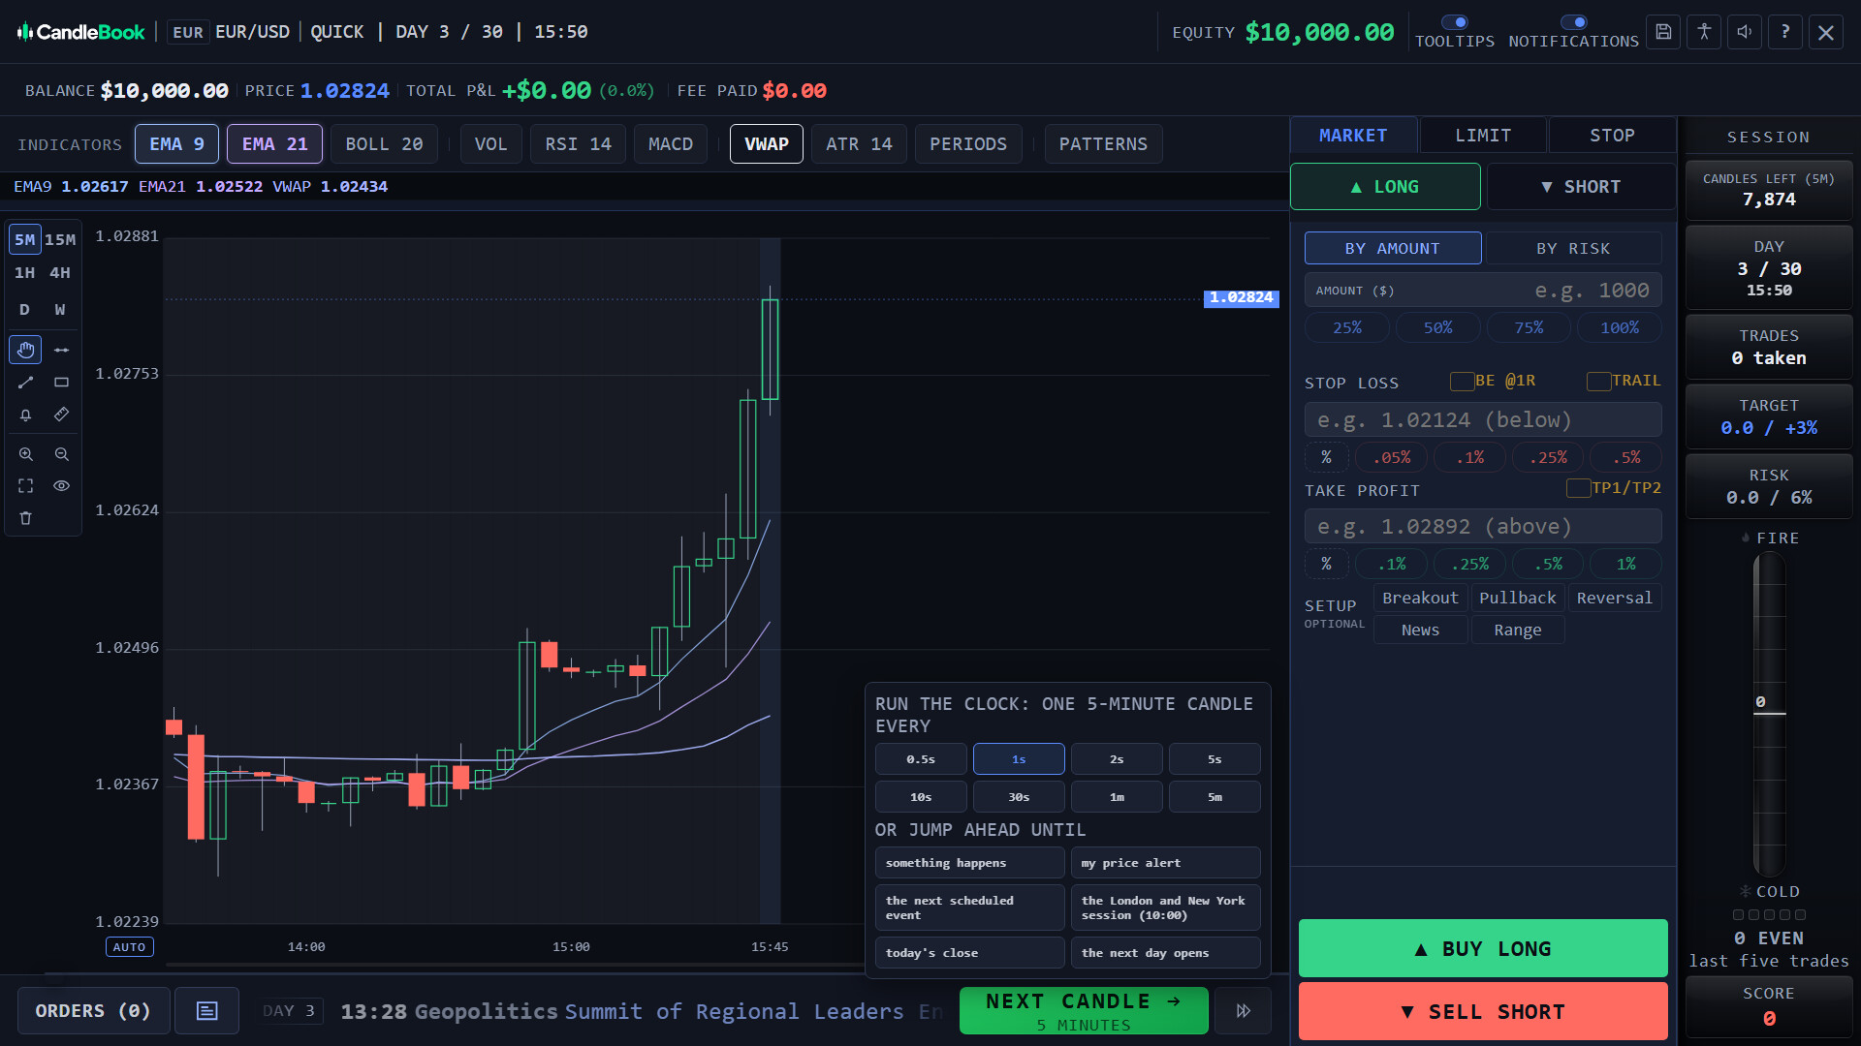Set stop loss preset .25%

coord(1548,457)
